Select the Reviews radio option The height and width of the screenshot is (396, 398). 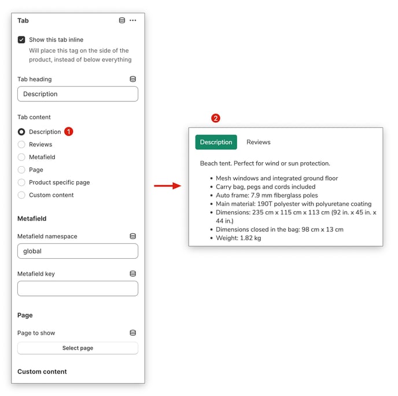pos(21,145)
